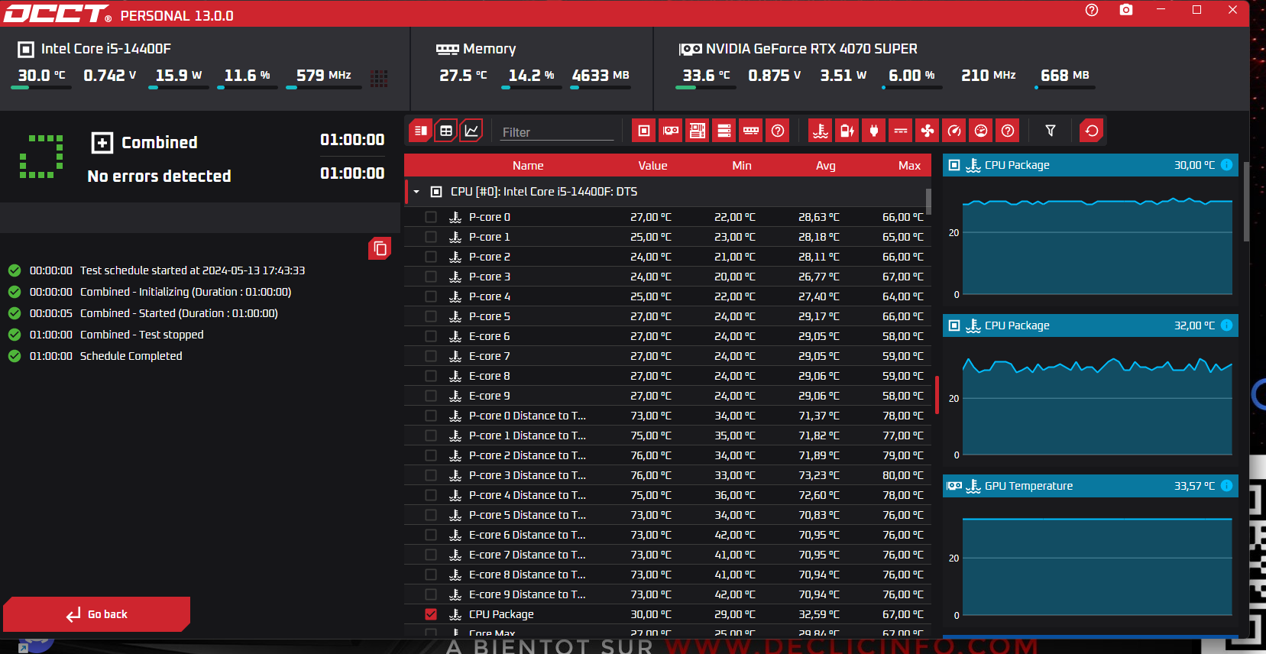The width and height of the screenshot is (1266, 654).
Task: Collapse the CPU [#0] Intel Core i5-14400F group
Action: coord(416,192)
